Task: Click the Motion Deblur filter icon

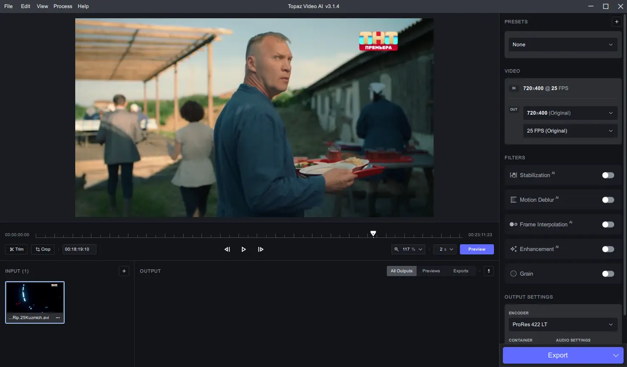Action: pyautogui.click(x=514, y=200)
